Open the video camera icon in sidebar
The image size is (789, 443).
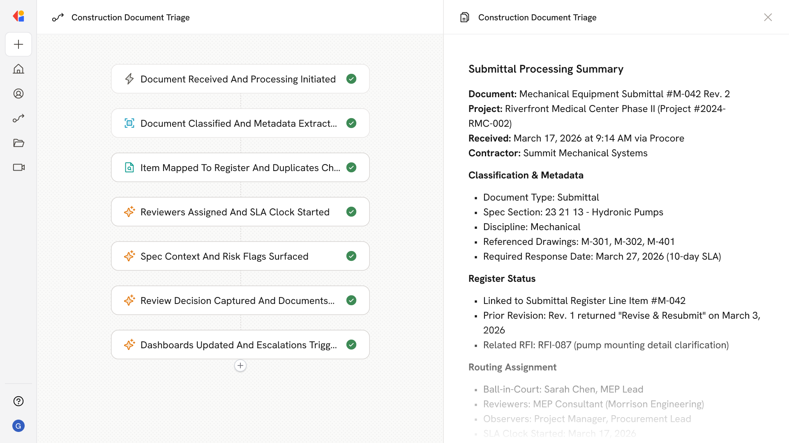[x=18, y=167]
